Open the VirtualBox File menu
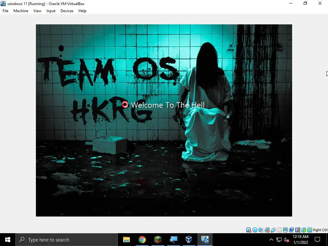This screenshot has width=328, height=246. pyautogui.click(x=5, y=11)
